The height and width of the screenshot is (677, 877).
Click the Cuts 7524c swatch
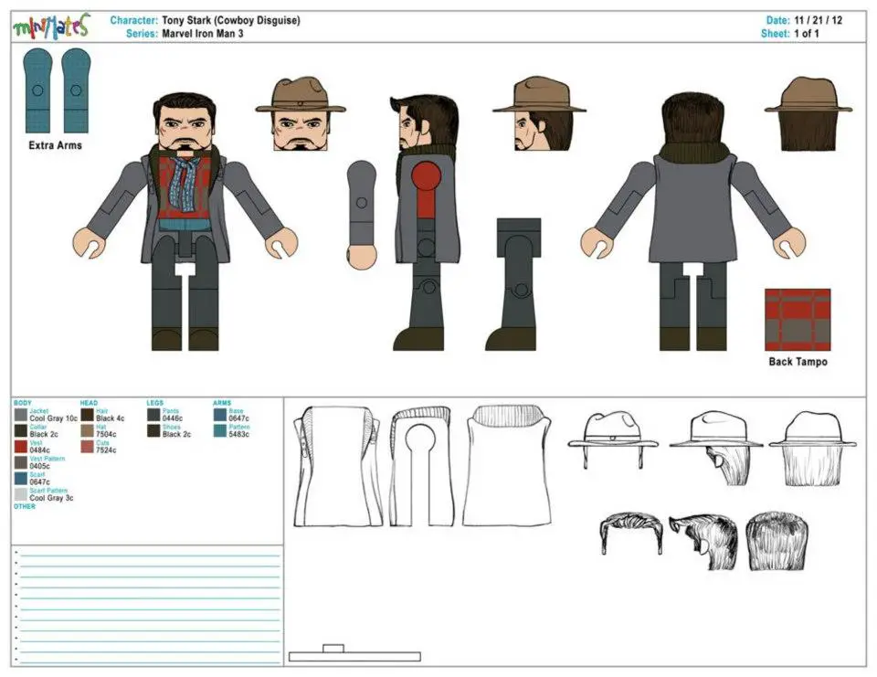tap(88, 447)
